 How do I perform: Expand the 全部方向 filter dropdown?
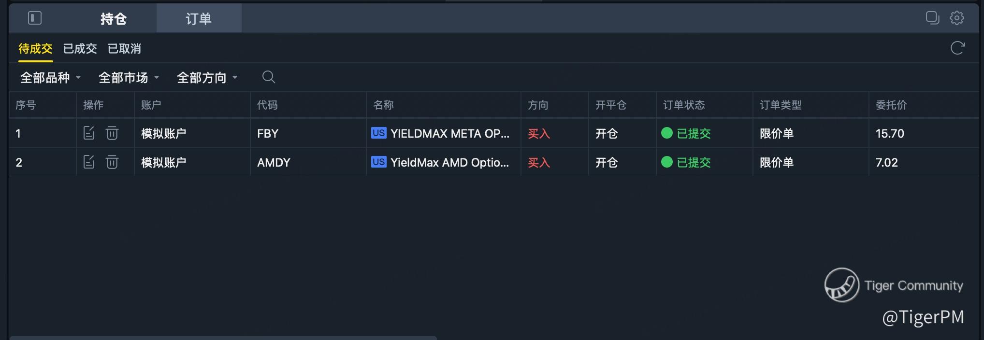tap(207, 78)
